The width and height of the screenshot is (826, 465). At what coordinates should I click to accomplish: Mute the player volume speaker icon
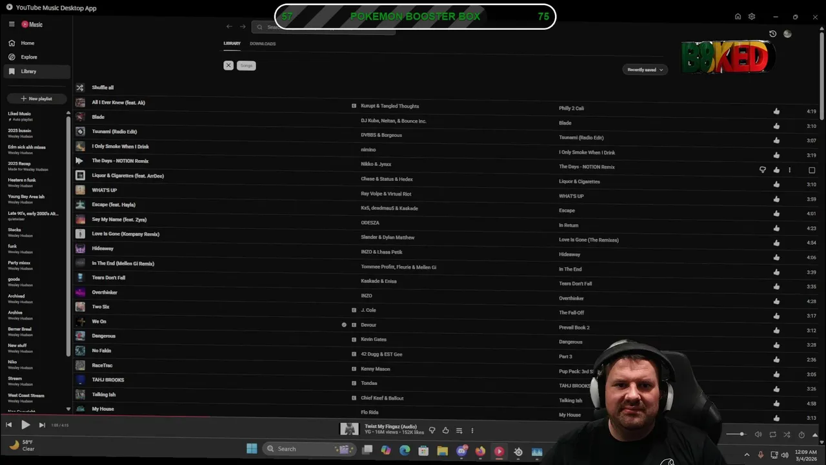click(x=758, y=435)
